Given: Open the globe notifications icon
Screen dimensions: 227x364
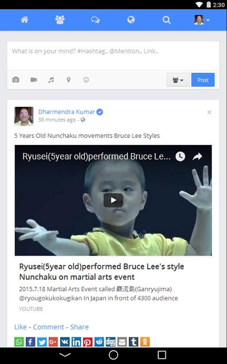Looking at the screenshot, I should pos(131,20).
